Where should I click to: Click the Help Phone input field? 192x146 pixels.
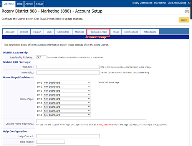point(51,142)
